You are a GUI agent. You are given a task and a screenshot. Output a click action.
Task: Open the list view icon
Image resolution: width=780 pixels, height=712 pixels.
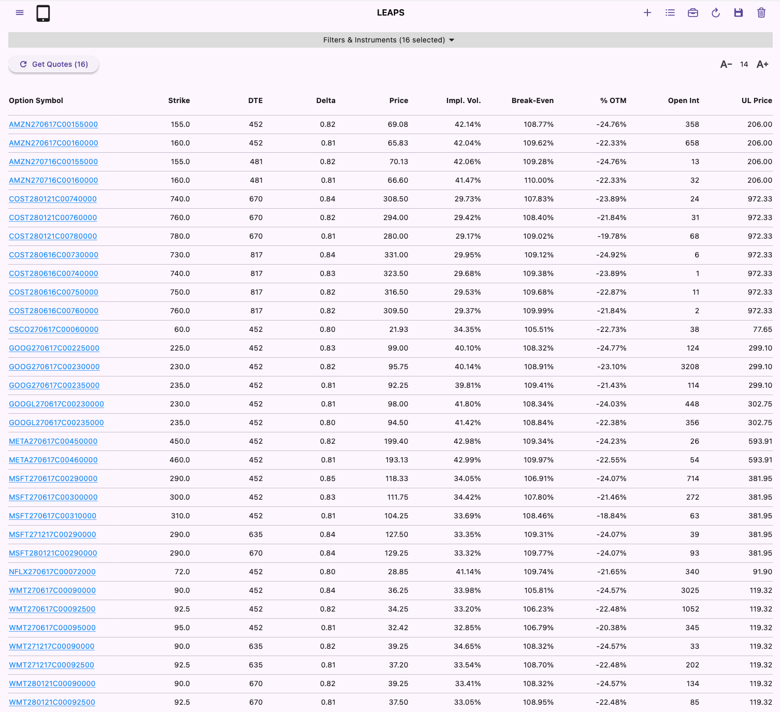click(670, 12)
